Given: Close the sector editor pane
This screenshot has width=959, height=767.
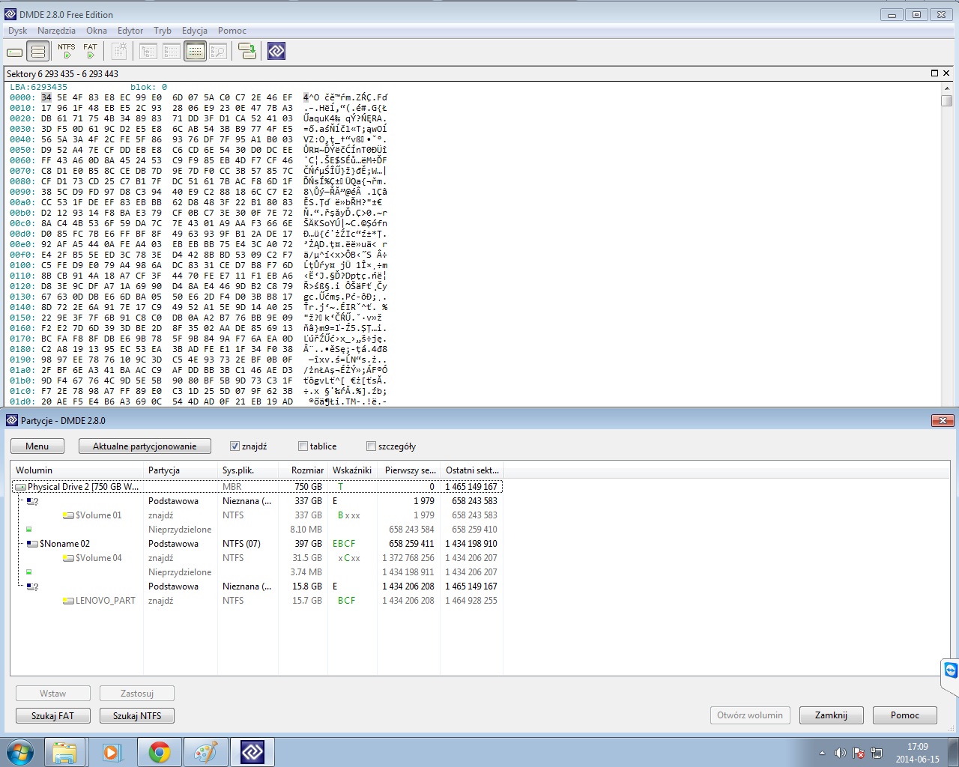Looking at the screenshot, I should coord(946,73).
